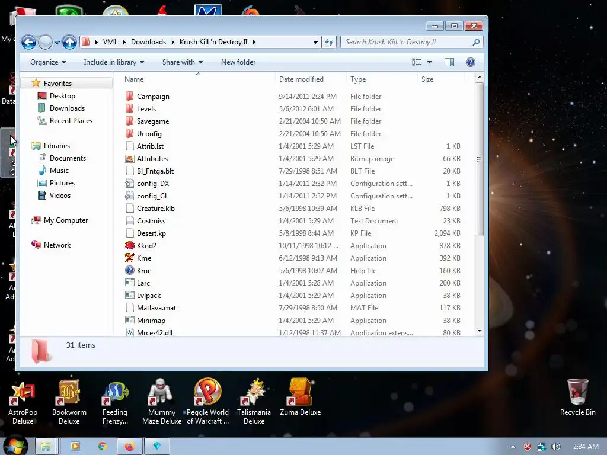Select the Savegame folder icon
The image size is (607, 455).
[130, 121]
